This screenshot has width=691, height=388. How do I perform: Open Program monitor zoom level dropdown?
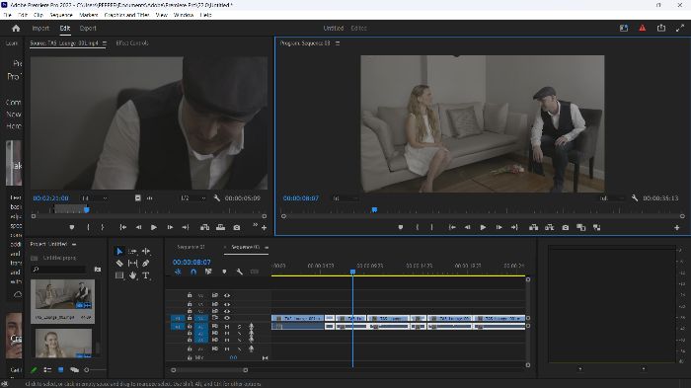point(345,198)
